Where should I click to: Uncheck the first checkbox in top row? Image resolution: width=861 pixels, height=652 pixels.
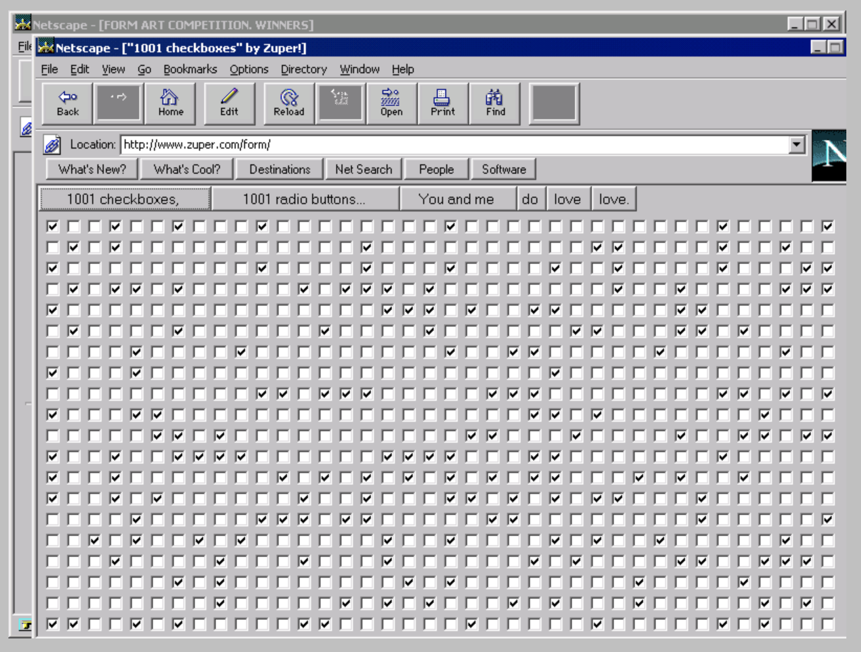[x=52, y=227]
